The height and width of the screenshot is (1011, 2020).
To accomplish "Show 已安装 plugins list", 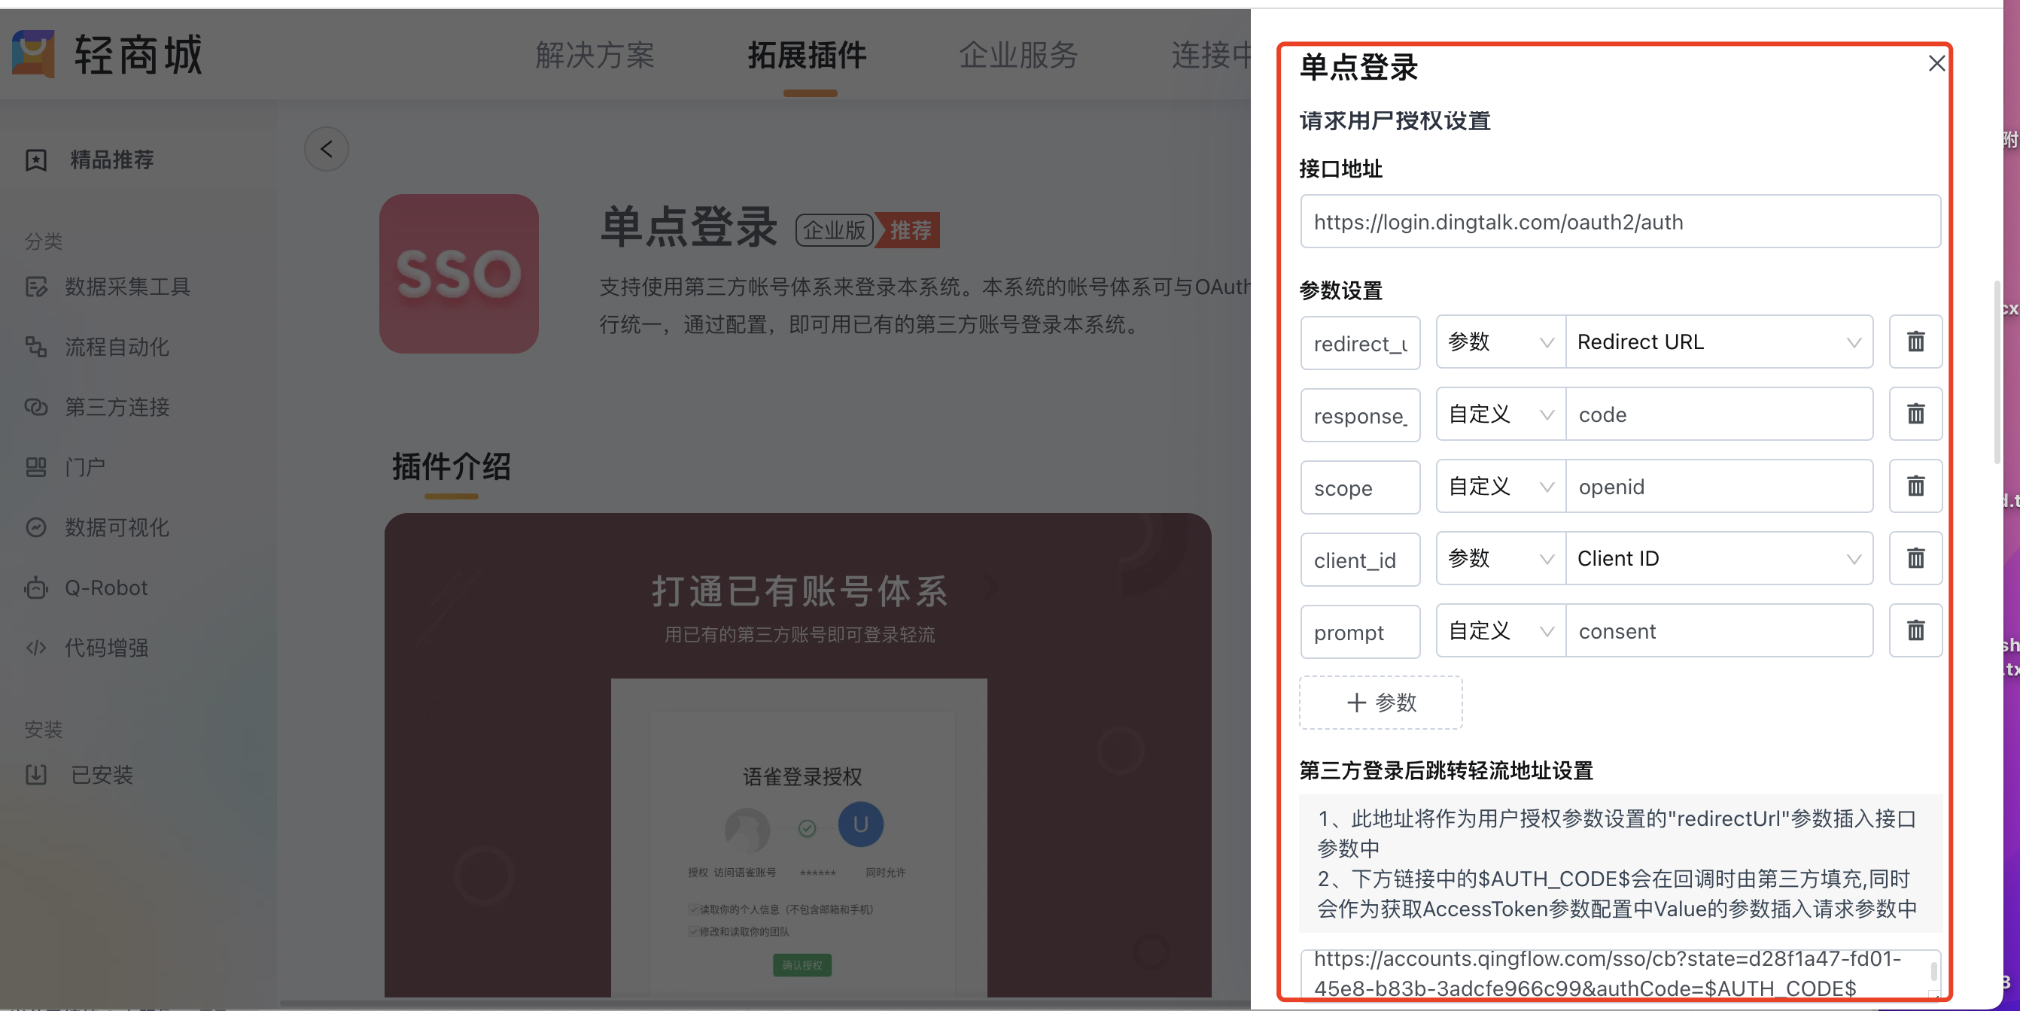I will (x=102, y=774).
